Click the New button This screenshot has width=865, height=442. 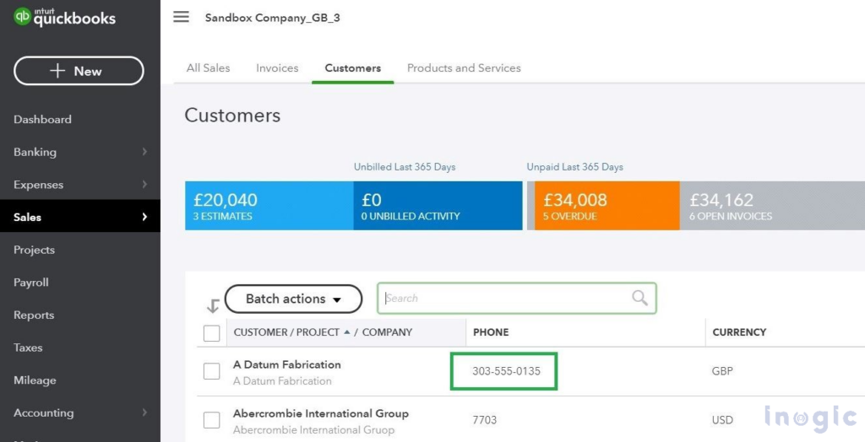(79, 71)
